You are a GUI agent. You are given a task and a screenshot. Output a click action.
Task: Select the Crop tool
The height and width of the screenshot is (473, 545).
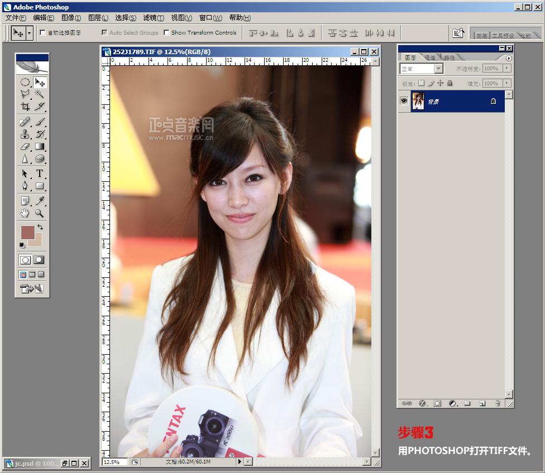pyautogui.click(x=25, y=107)
